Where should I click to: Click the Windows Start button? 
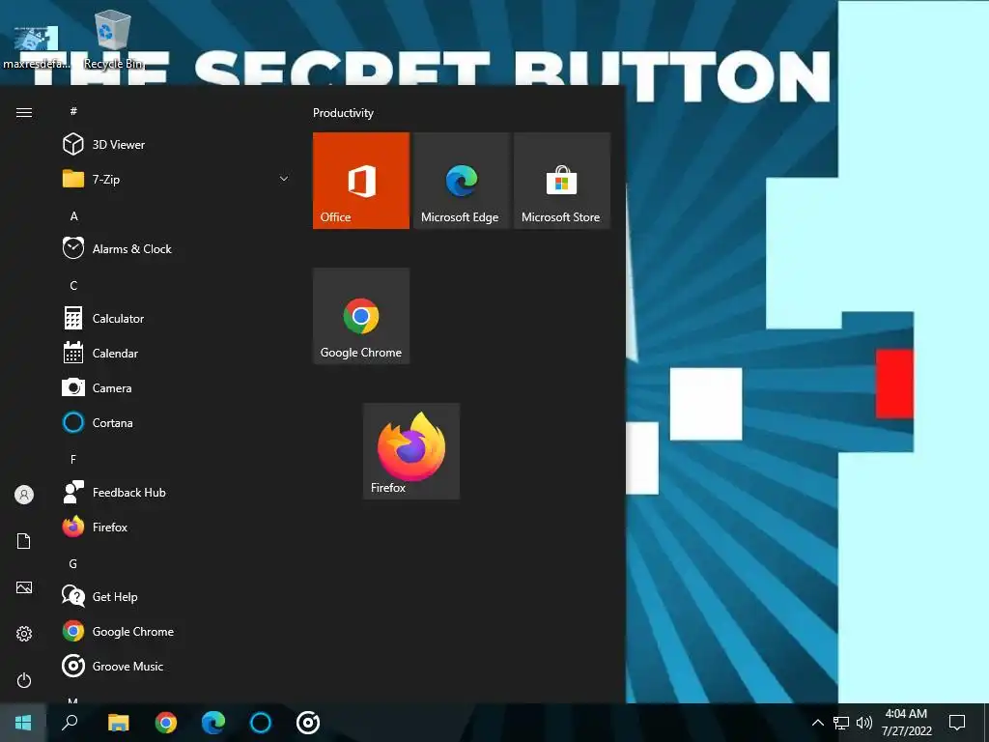[23, 723]
